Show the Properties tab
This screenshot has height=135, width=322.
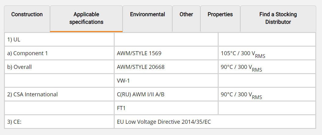pyautogui.click(x=220, y=15)
